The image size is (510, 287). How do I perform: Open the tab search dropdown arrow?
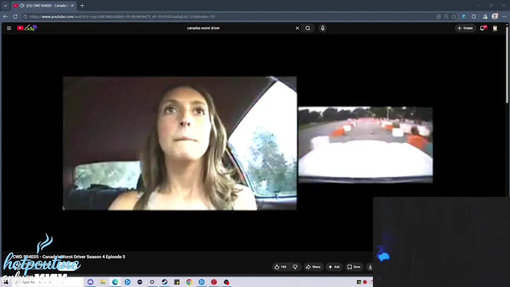tap(6, 6)
